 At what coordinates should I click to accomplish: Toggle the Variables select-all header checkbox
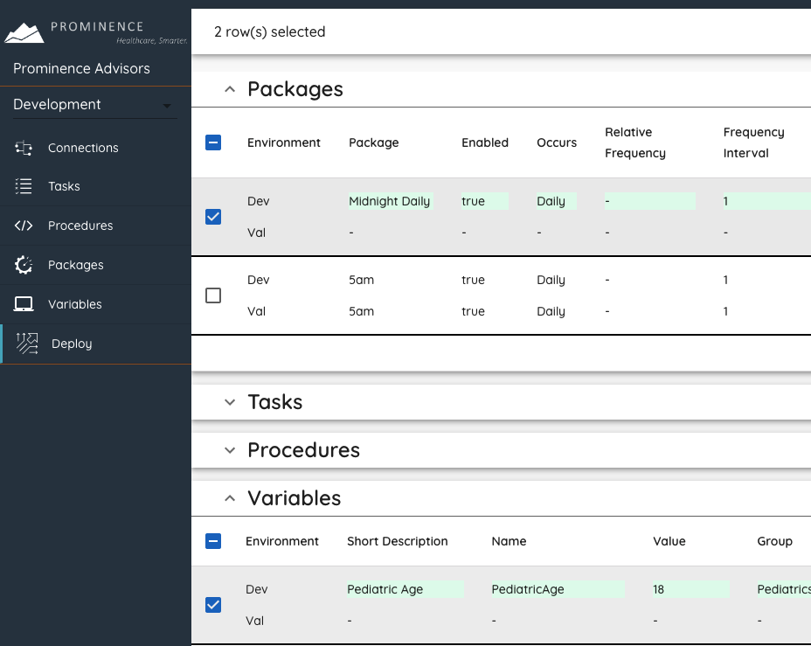pyautogui.click(x=213, y=541)
